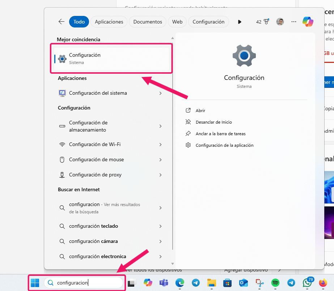The image size is (334, 291).
Task: Open the Windows Start button
Action: click(x=35, y=283)
